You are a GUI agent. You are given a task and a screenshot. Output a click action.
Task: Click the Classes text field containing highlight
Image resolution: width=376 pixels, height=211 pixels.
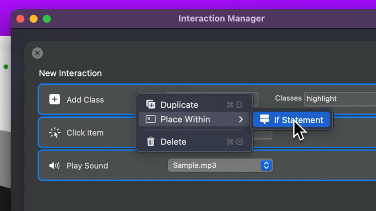pyautogui.click(x=339, y=99)
